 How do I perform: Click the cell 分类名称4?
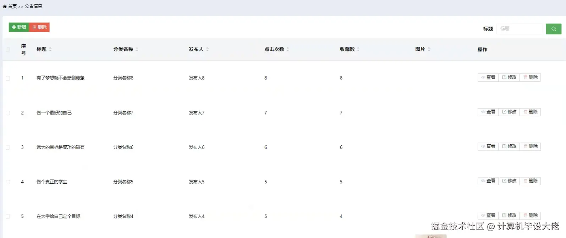click(x=123, y=216)
